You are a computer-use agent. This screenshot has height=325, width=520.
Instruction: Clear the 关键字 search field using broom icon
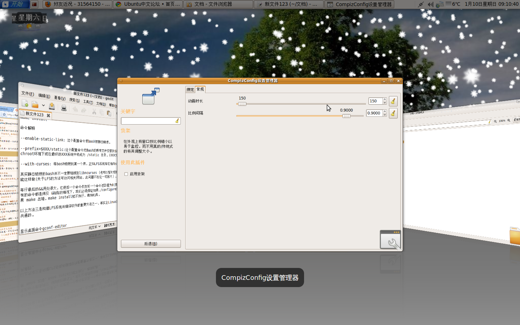(177, 121)
